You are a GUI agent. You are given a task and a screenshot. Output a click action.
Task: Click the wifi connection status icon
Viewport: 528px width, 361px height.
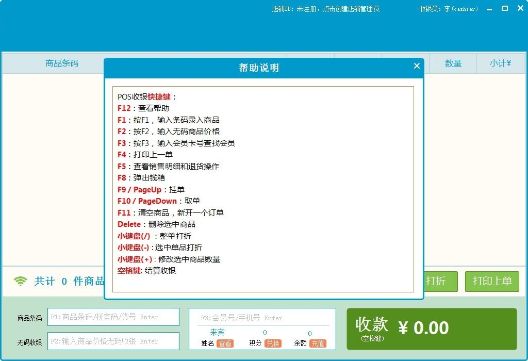click(20, 281)
